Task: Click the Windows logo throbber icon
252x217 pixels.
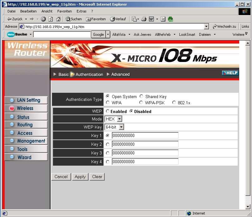Action: 245,12
